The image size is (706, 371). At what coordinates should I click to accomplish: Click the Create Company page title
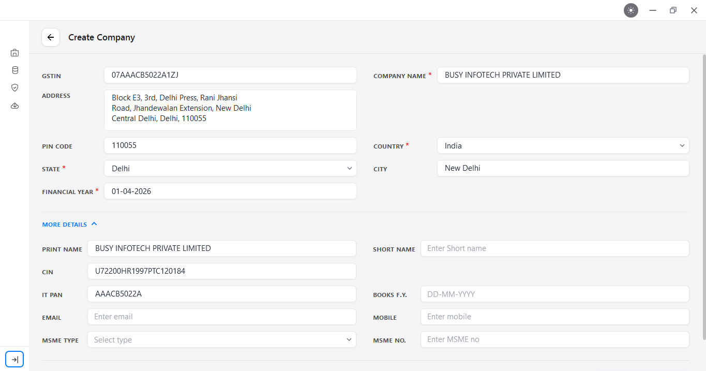point(101,37)
